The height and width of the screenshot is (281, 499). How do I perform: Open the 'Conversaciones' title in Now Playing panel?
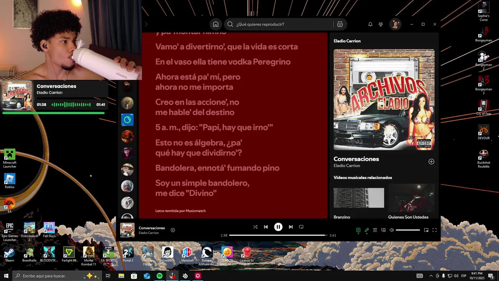tap(356, 159)
